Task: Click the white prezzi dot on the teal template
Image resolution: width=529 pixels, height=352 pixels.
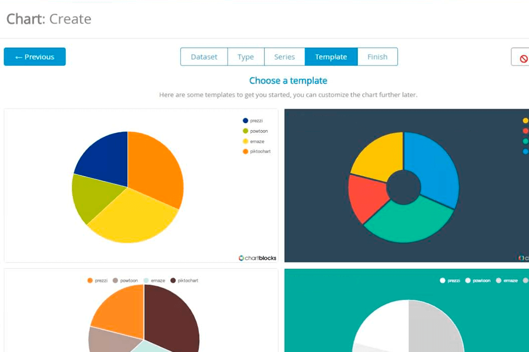Action: pos(442,280)
